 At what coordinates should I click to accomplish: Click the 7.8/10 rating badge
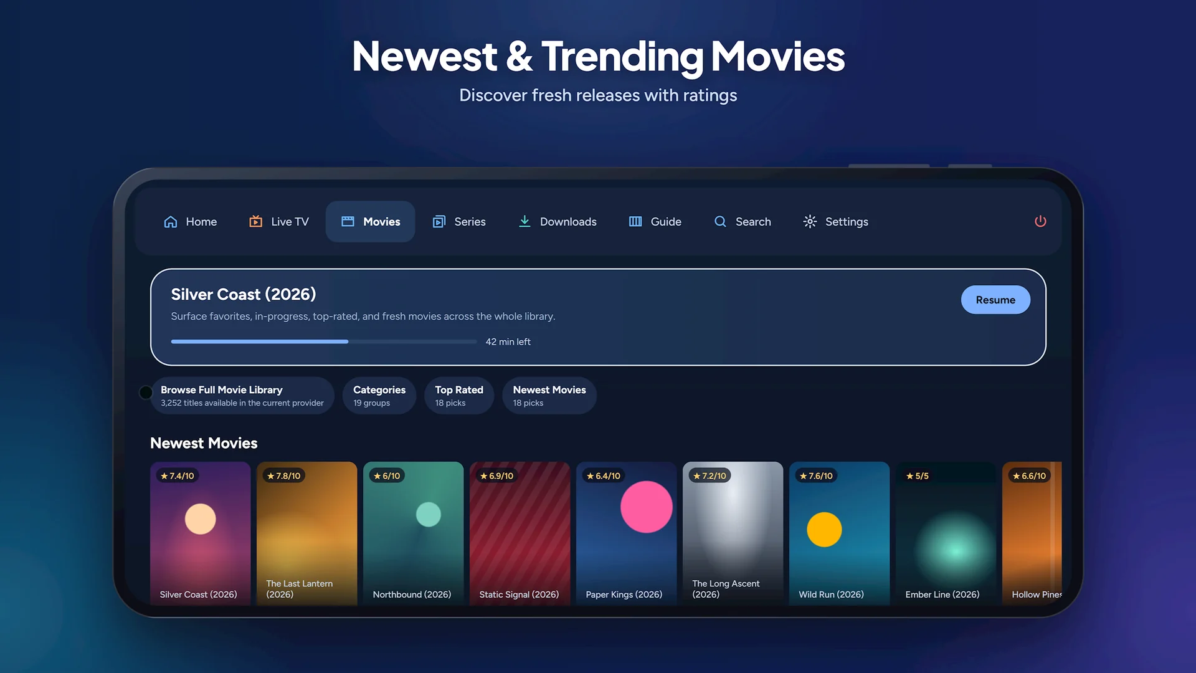point(284,475)
